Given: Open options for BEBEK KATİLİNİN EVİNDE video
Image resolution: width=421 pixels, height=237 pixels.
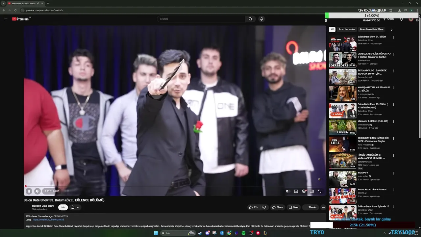Looking at the screenshot, I should click(x=393, y=139).
